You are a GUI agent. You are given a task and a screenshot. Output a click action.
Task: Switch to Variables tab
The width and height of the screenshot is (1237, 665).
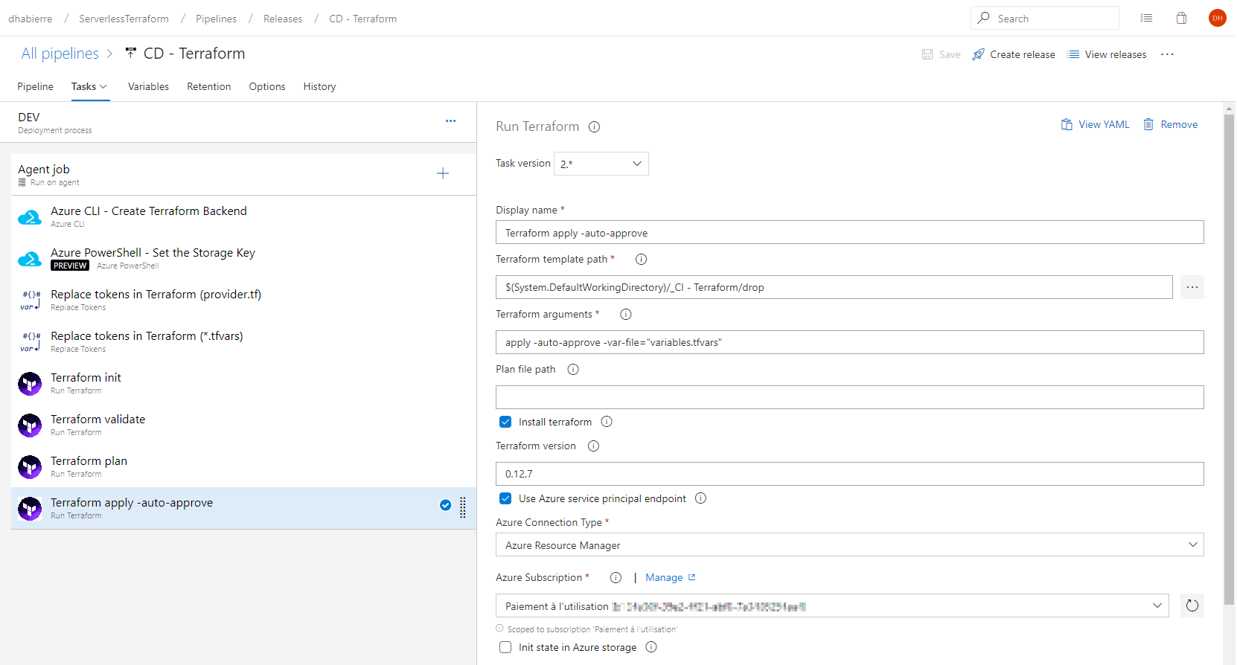(148, 86)
